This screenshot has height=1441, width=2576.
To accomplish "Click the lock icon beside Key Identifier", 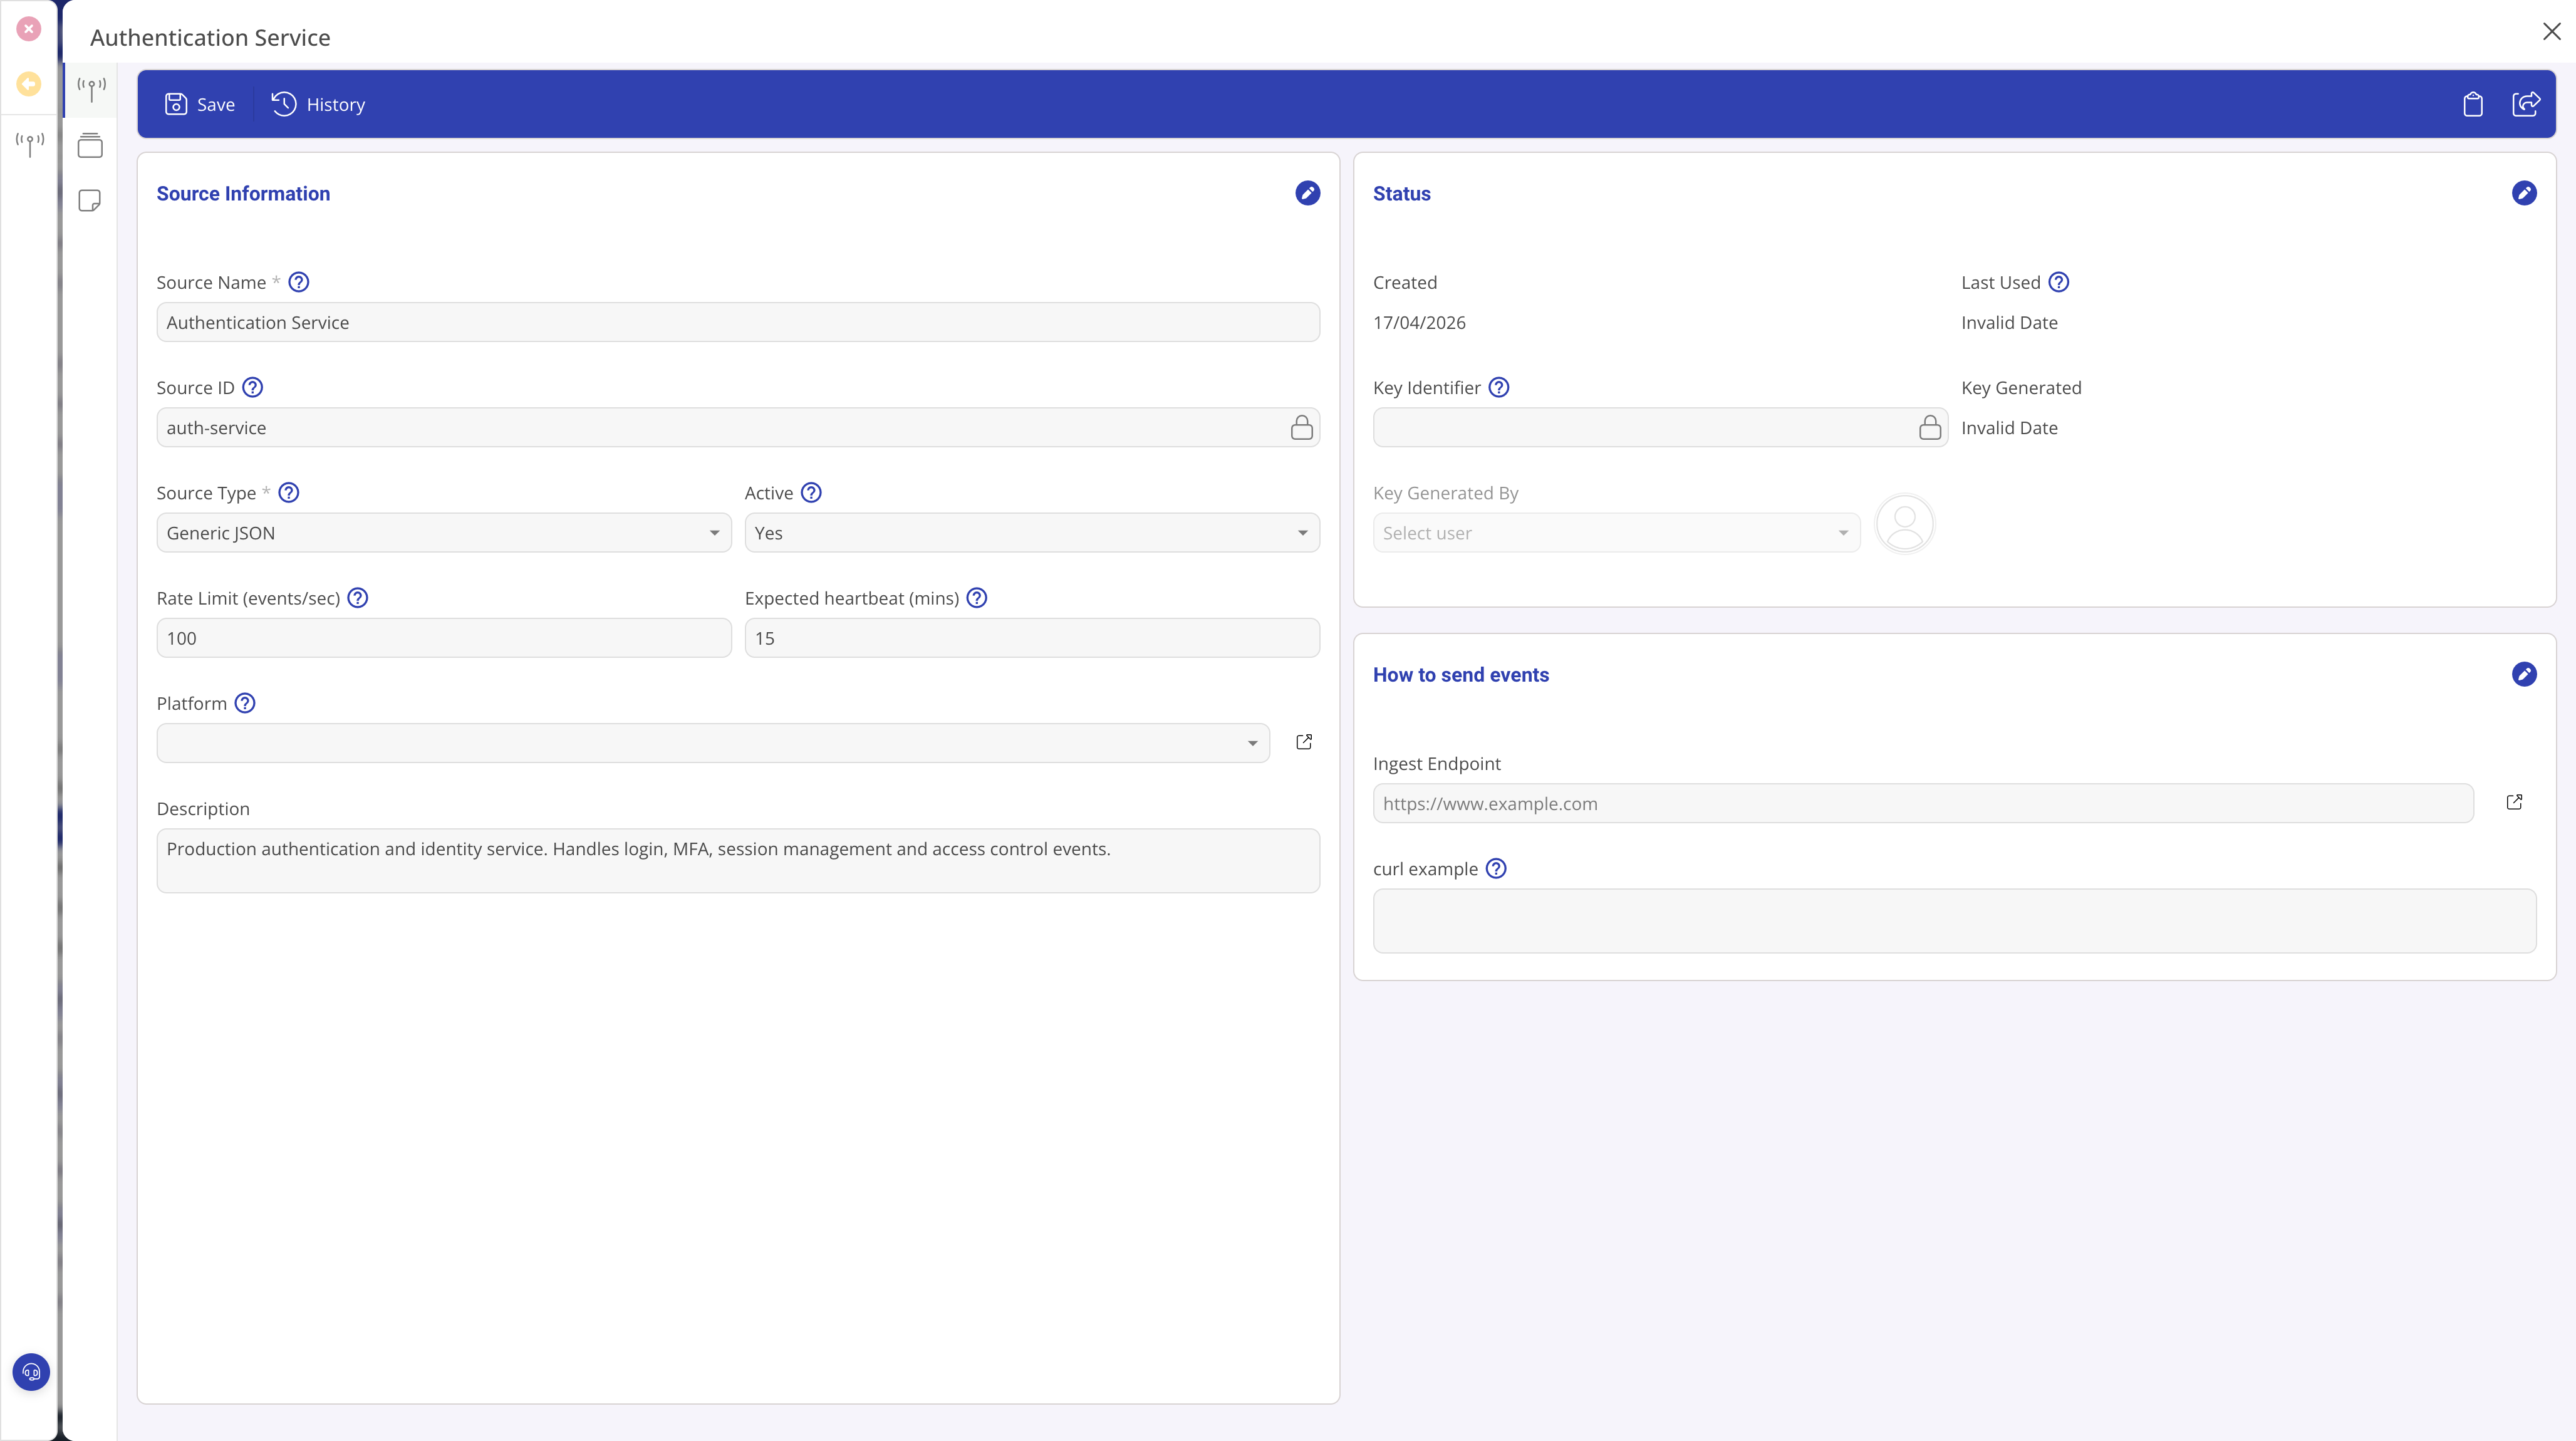I will pos(1930,427).
